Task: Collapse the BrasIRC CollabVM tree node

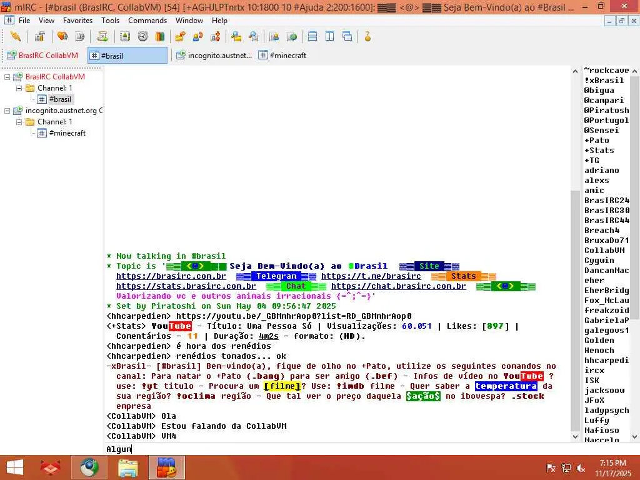Action: click(7, 77)
